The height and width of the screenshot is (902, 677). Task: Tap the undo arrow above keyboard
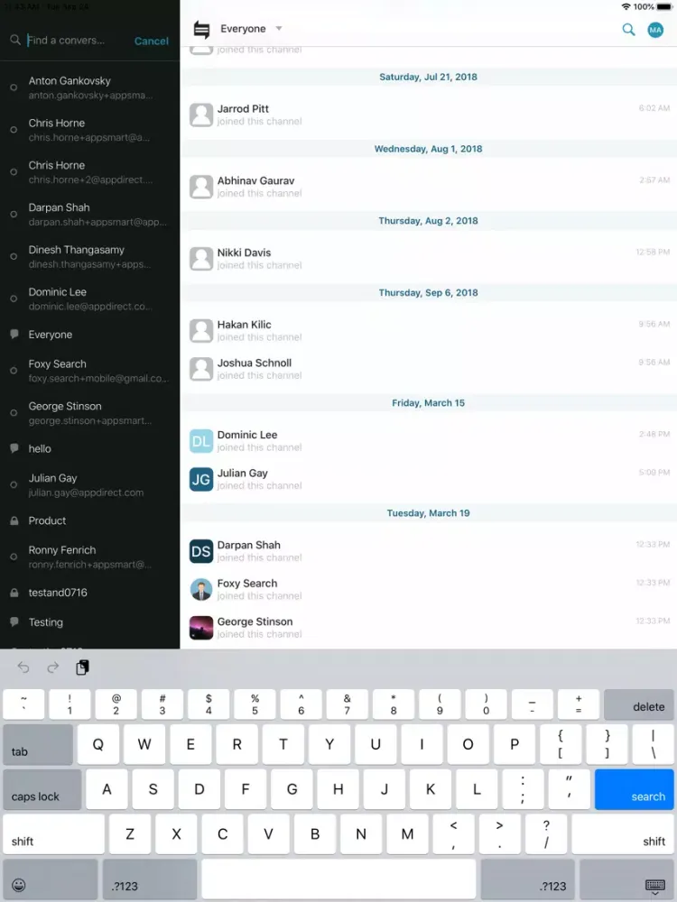23,667
